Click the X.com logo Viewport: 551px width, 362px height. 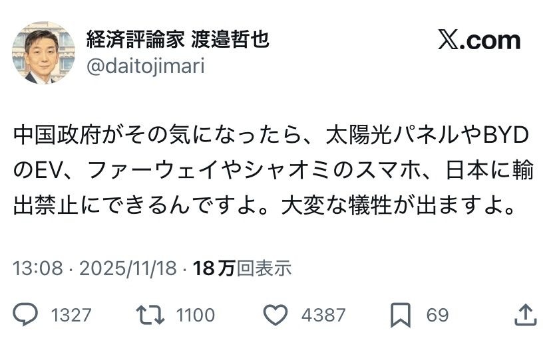point(479,41)
